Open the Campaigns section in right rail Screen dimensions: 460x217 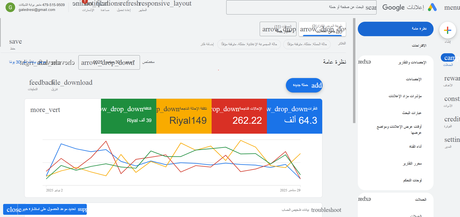pyautogui.click(x=448, y=58)
